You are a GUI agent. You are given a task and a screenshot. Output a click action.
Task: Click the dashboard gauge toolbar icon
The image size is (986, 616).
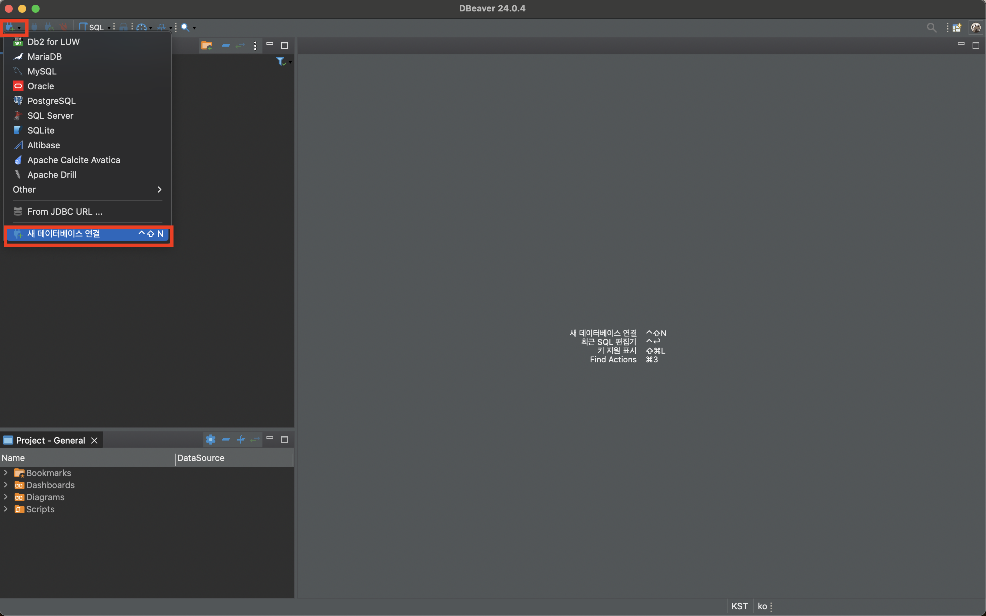[141, 27]
